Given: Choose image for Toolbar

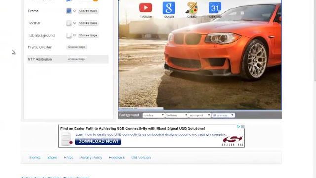Looking at the screenshot, I should click(x=88, y=23).
